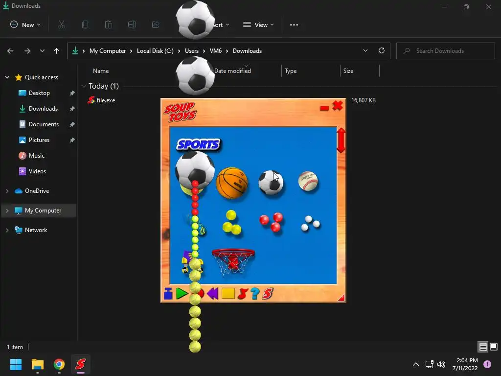Open Music in the sidebar

point(36,156)
